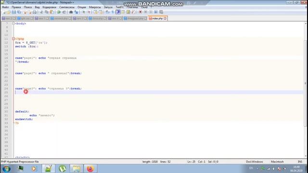308x173 pixels.
Task: Open uTorrent from the taskbar
Action: coord(63,169)
